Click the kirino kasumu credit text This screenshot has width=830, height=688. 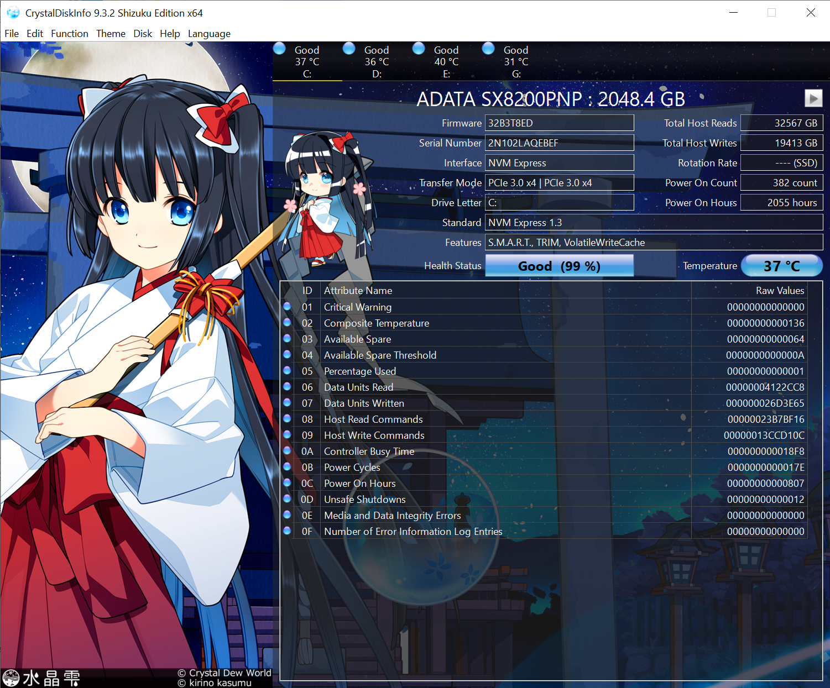[215, 683]
